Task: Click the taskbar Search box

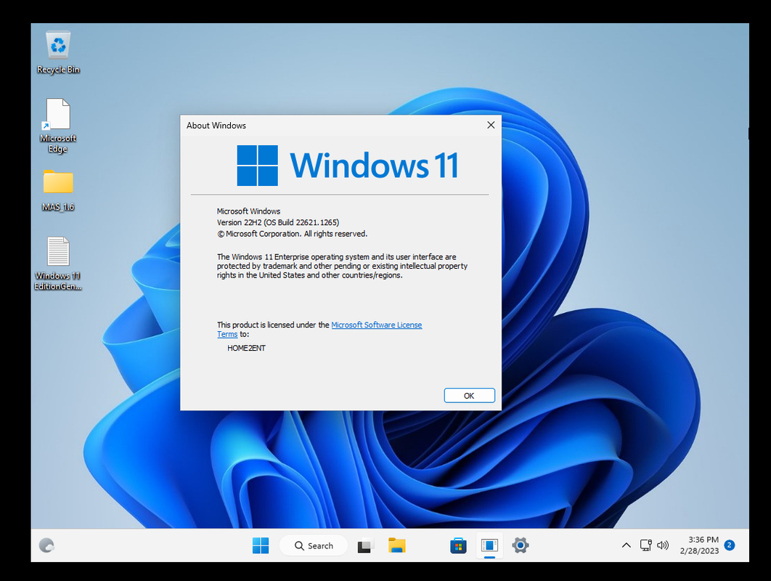Action: click(x=314, y=545)
